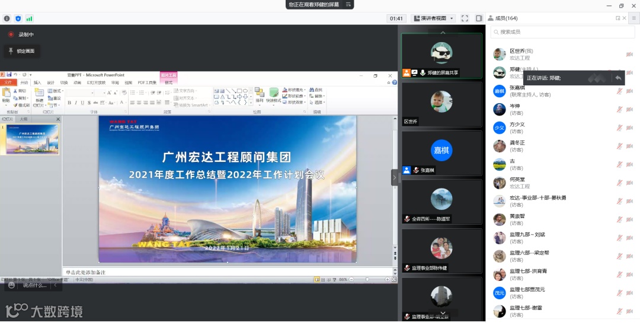Click 新建幻灯片 new slide icon
Image resolution: width=640 pixels, height=323 pixels.
(39, 97)
